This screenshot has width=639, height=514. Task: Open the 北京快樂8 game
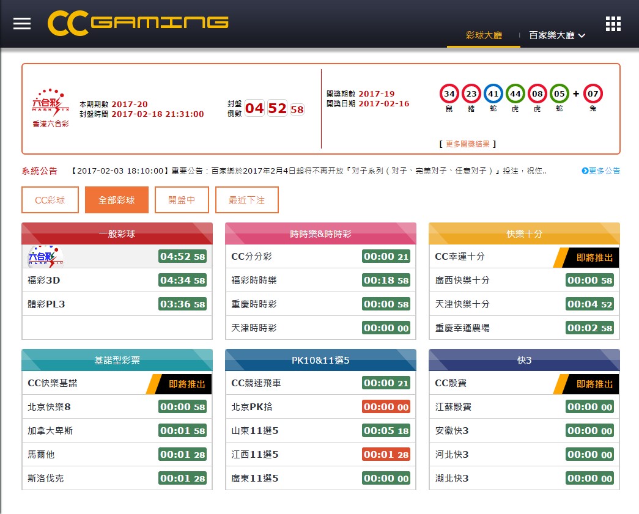(117, 407)
